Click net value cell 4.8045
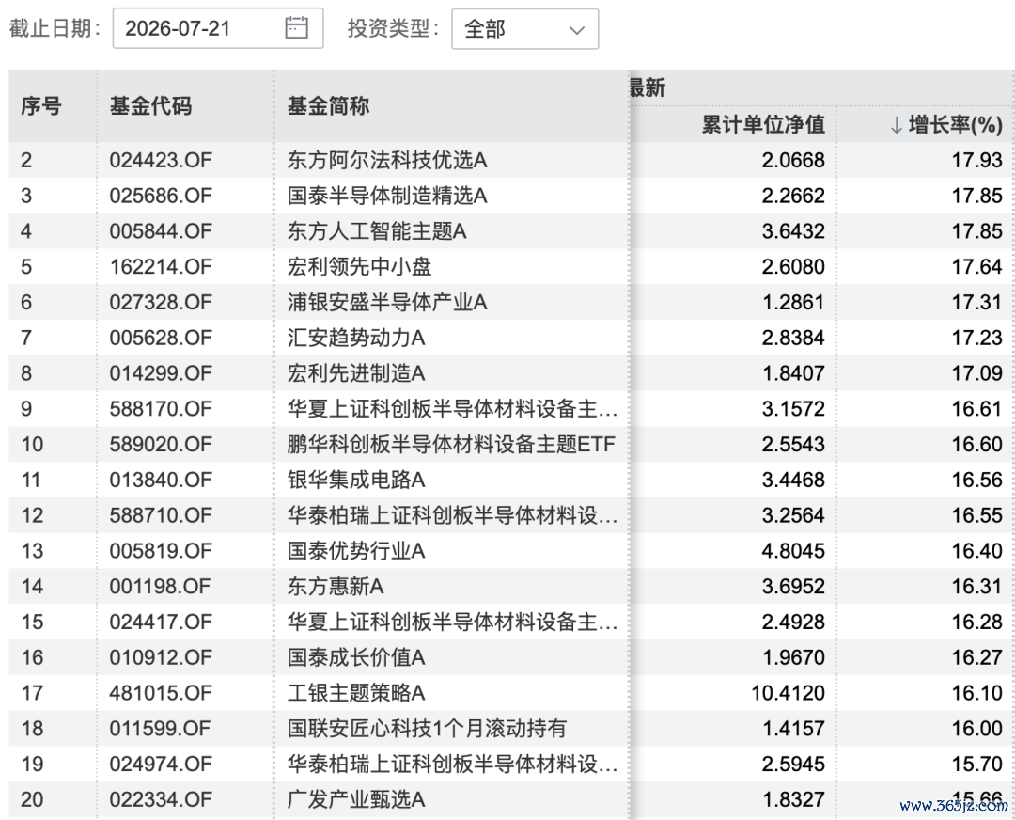Image resolution: width=1015 pixels, height=820 pixels. [x=793, y=552]
